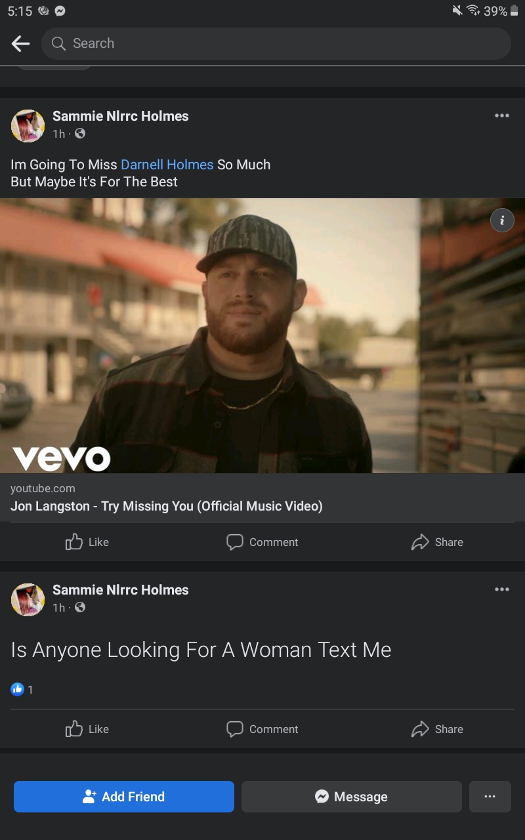Image resolution: width=525 pixels, height=840 pixels.
Task: Comment on the 'Looking For A Woman' post
Action: click(x=262, y=729)
